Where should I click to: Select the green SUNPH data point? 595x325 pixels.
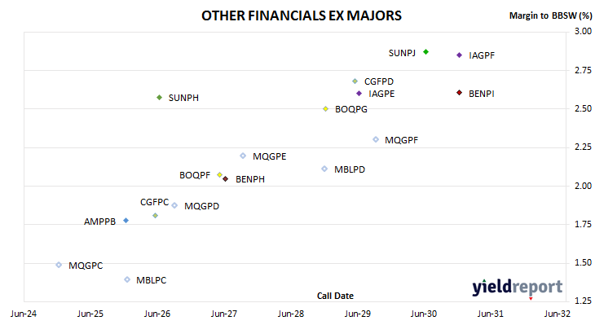pyautogui.click(x=160, y=98)
